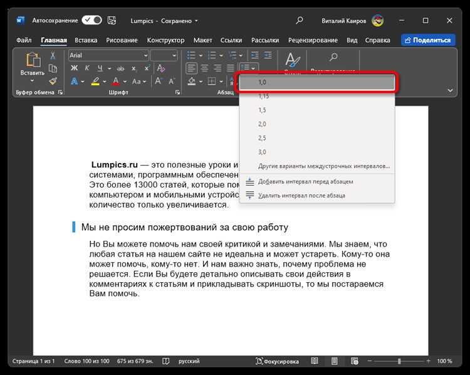The image size is (470, 375).
Task: Apply red font color
Action: coord(116,82)
